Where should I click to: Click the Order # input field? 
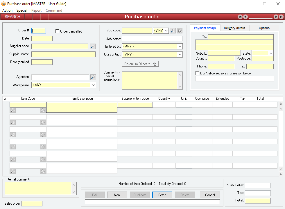(x=39, y=31)
